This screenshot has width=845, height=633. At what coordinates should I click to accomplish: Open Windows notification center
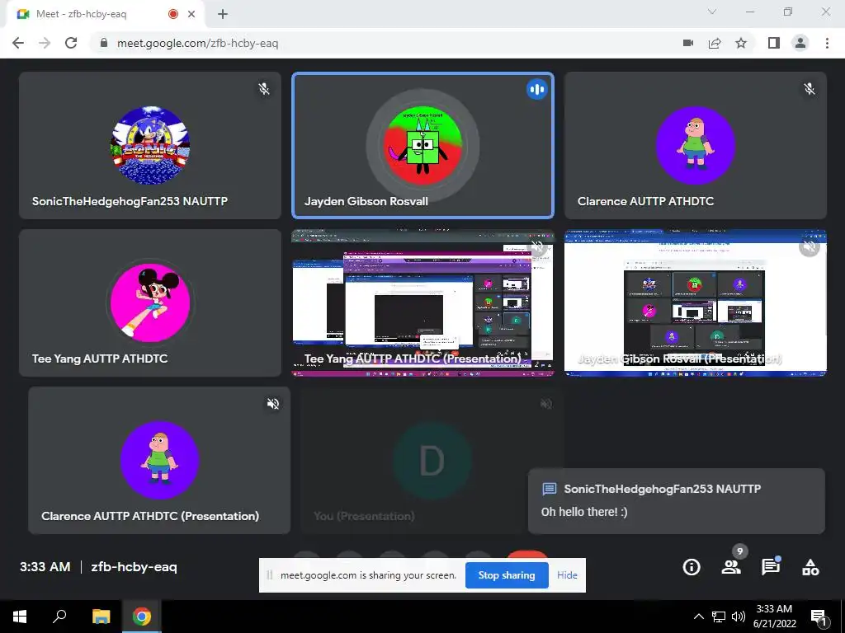pyautogui.click(x=819, y=617)
